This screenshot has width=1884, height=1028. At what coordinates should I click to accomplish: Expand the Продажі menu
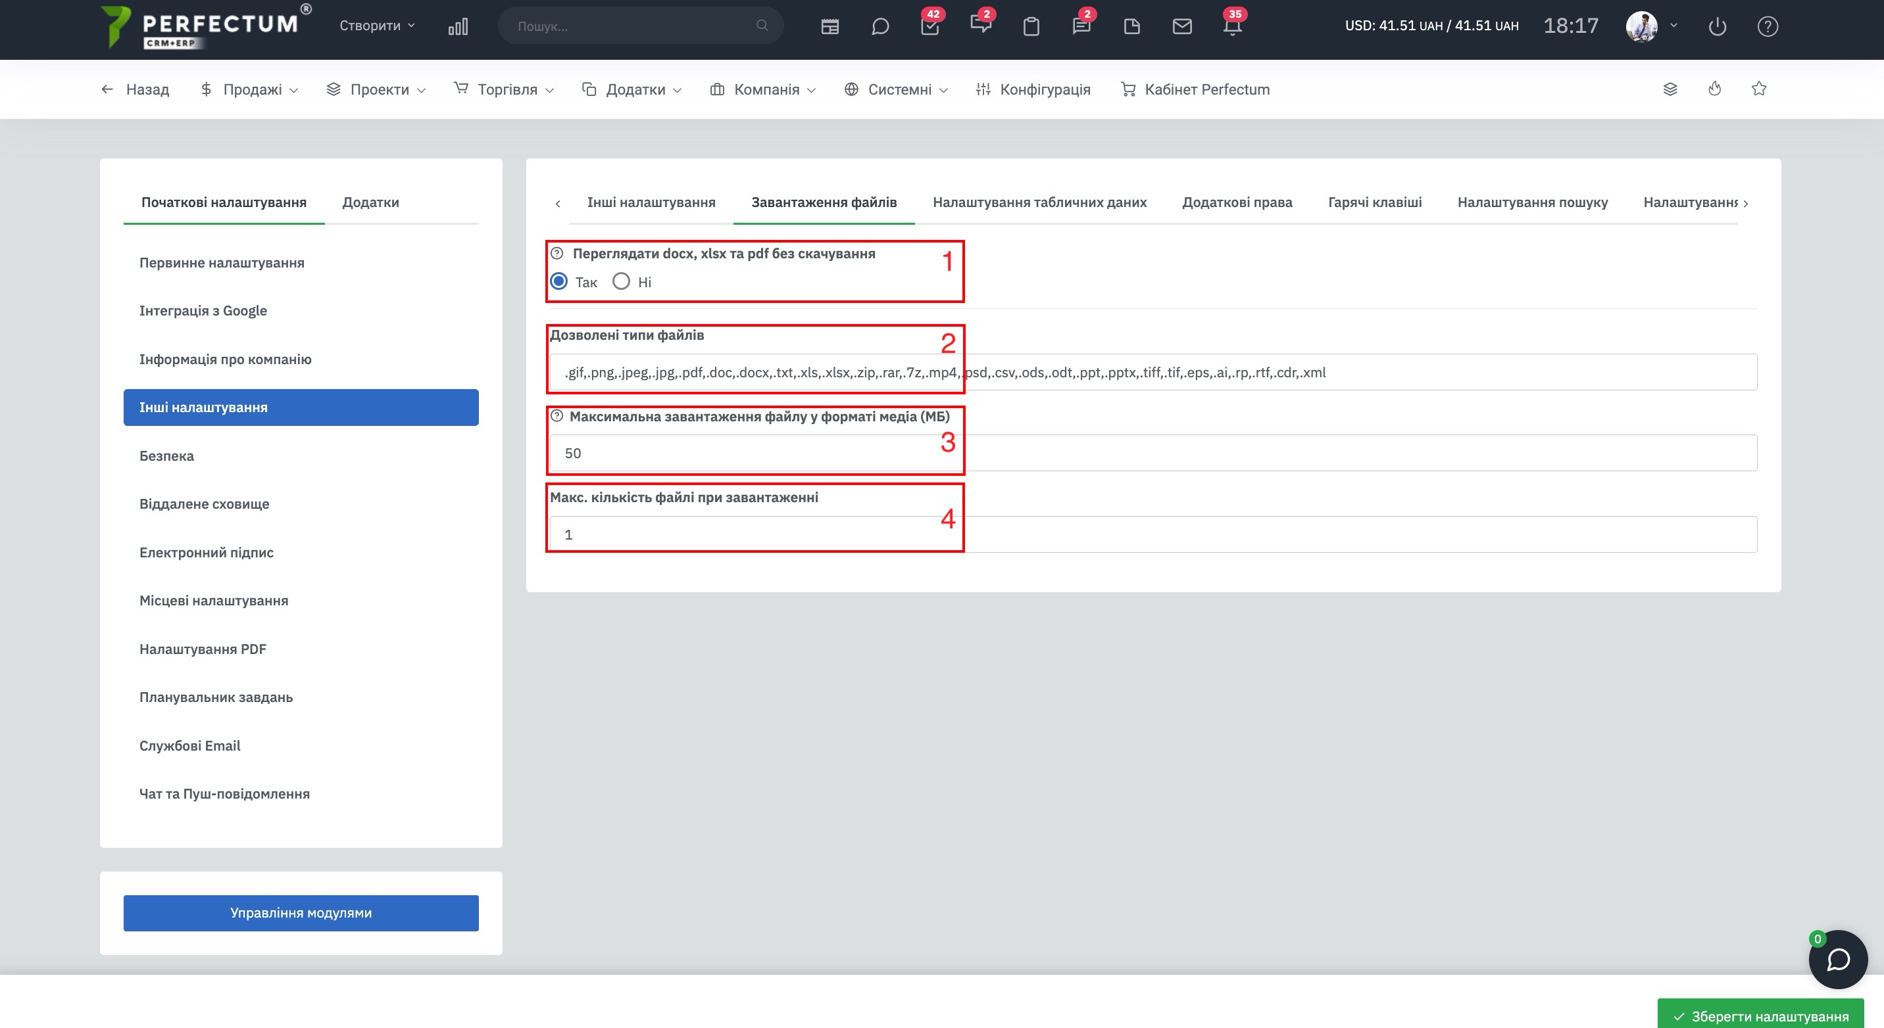[x=249, y=89]
